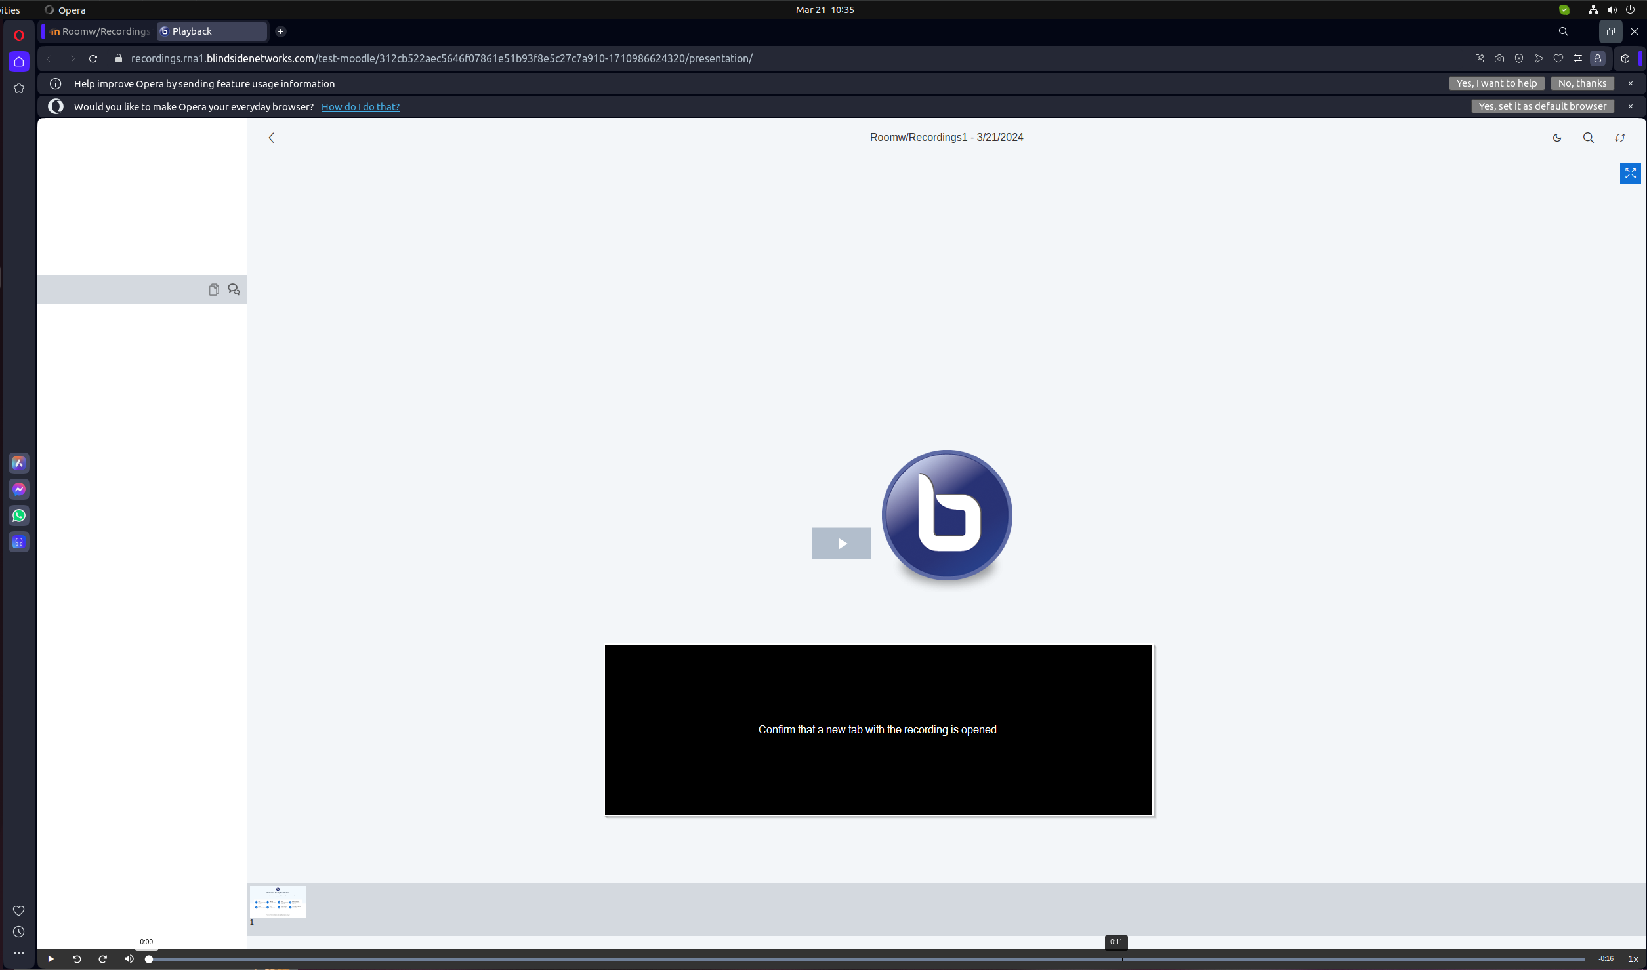Dismiss the default browser bar
This screenshot has width=1647, height=970.
tap(1630, 106)
